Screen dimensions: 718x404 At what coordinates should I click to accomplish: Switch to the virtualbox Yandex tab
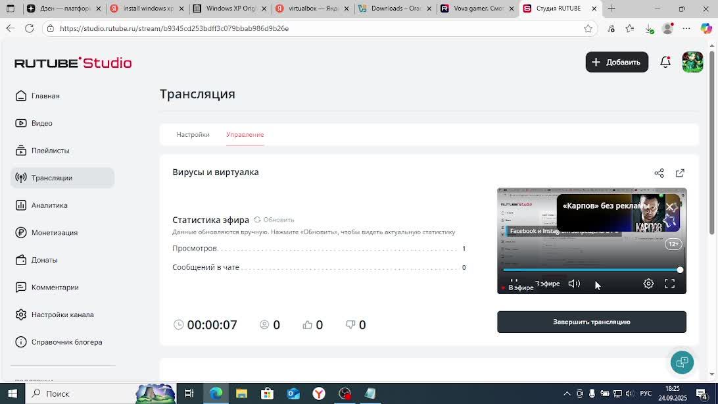click(x=313, y=9)
